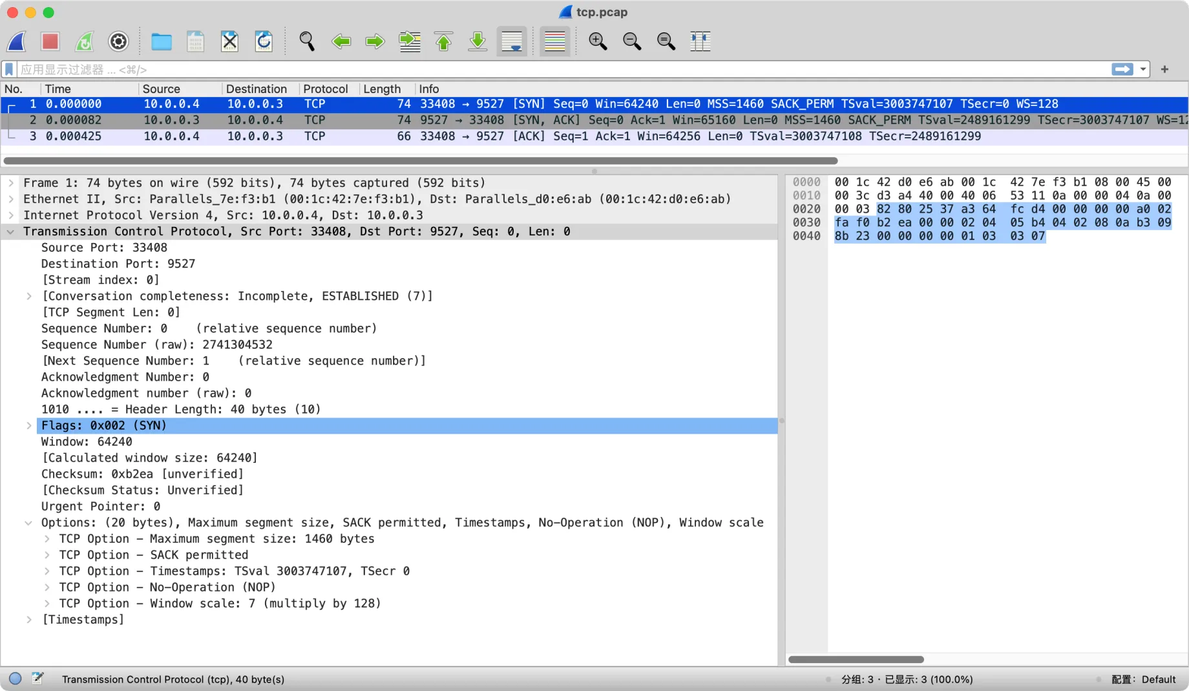This screenshot has width=1189, height=691.
Task: Click the red stop capture icon
Action: tap(50, 42)
